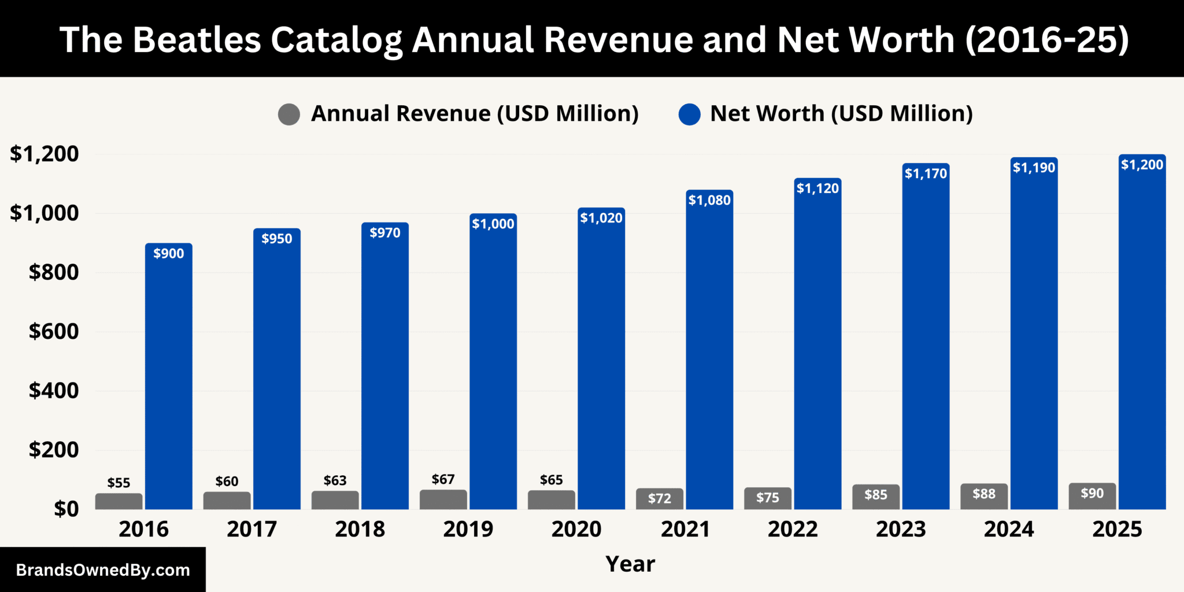Click the 2018 x-axis label
Image resolution: width=1184 pixels, height=592 pixels.
click(x=360, y=529)
